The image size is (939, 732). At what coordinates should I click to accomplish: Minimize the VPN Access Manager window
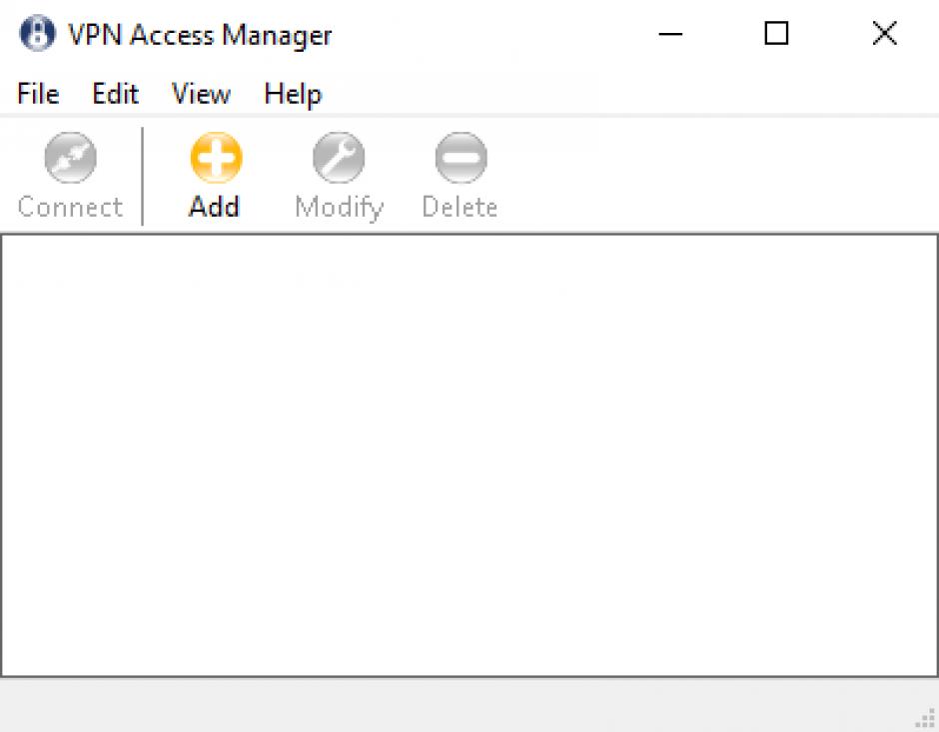(670, 35)
